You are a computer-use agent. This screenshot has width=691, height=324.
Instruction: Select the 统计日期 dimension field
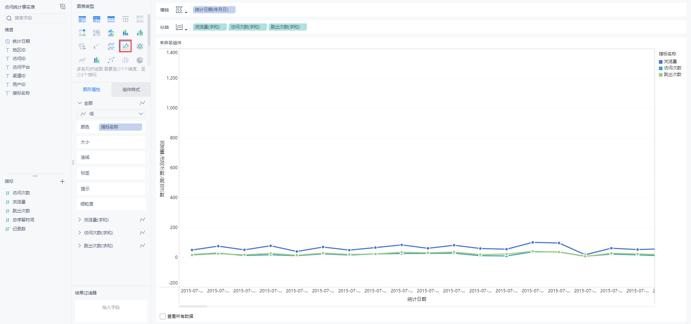21,41
